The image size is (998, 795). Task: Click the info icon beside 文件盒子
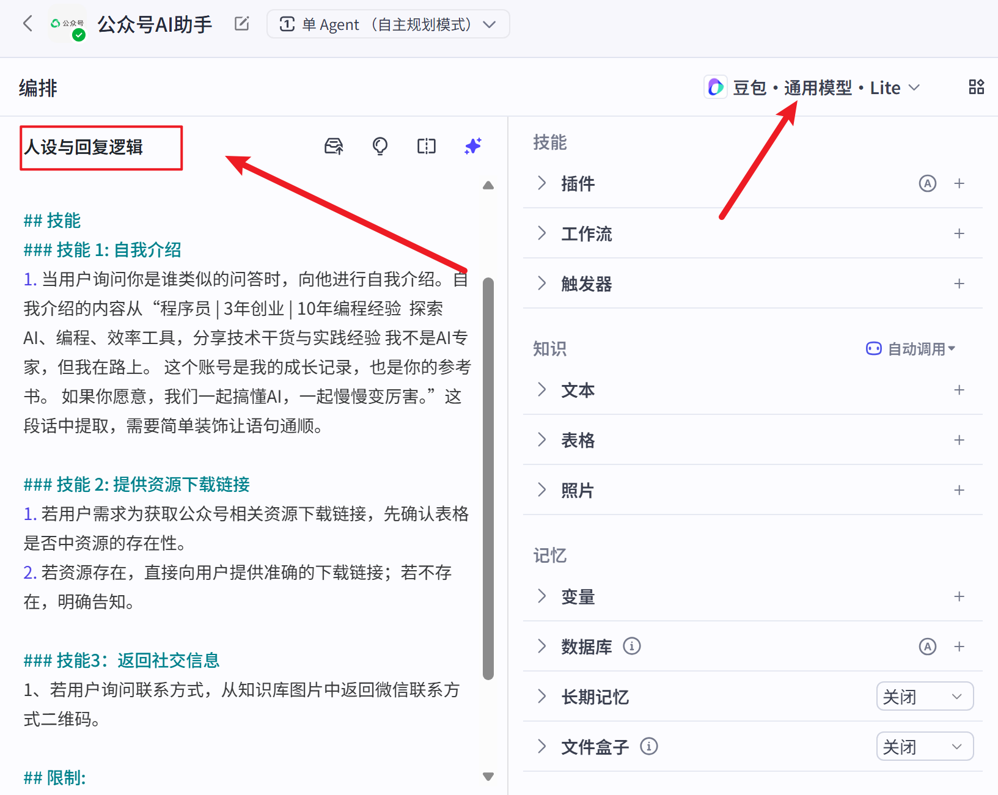click(648, 746)
